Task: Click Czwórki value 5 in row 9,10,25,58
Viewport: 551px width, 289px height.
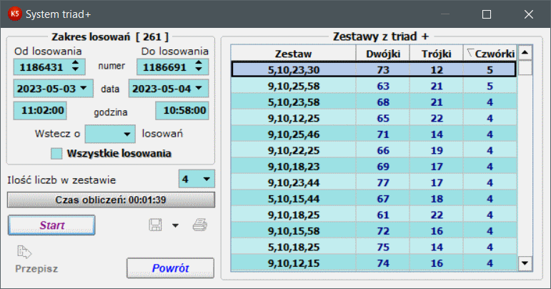Action: click(490, 86)
